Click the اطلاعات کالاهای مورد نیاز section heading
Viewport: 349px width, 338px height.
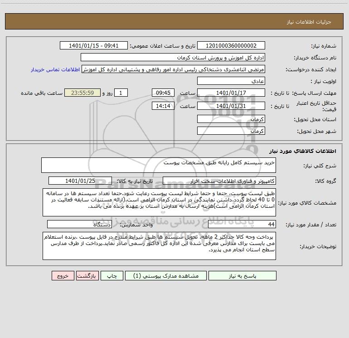click(x=303, y=151)
